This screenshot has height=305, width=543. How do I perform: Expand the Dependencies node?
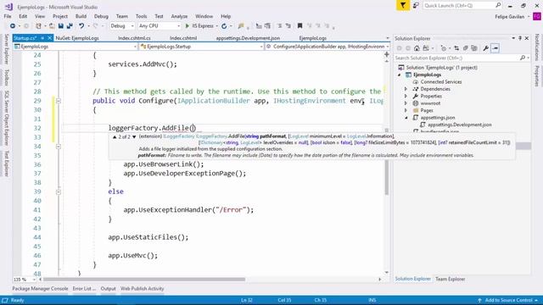pos(406,89)
